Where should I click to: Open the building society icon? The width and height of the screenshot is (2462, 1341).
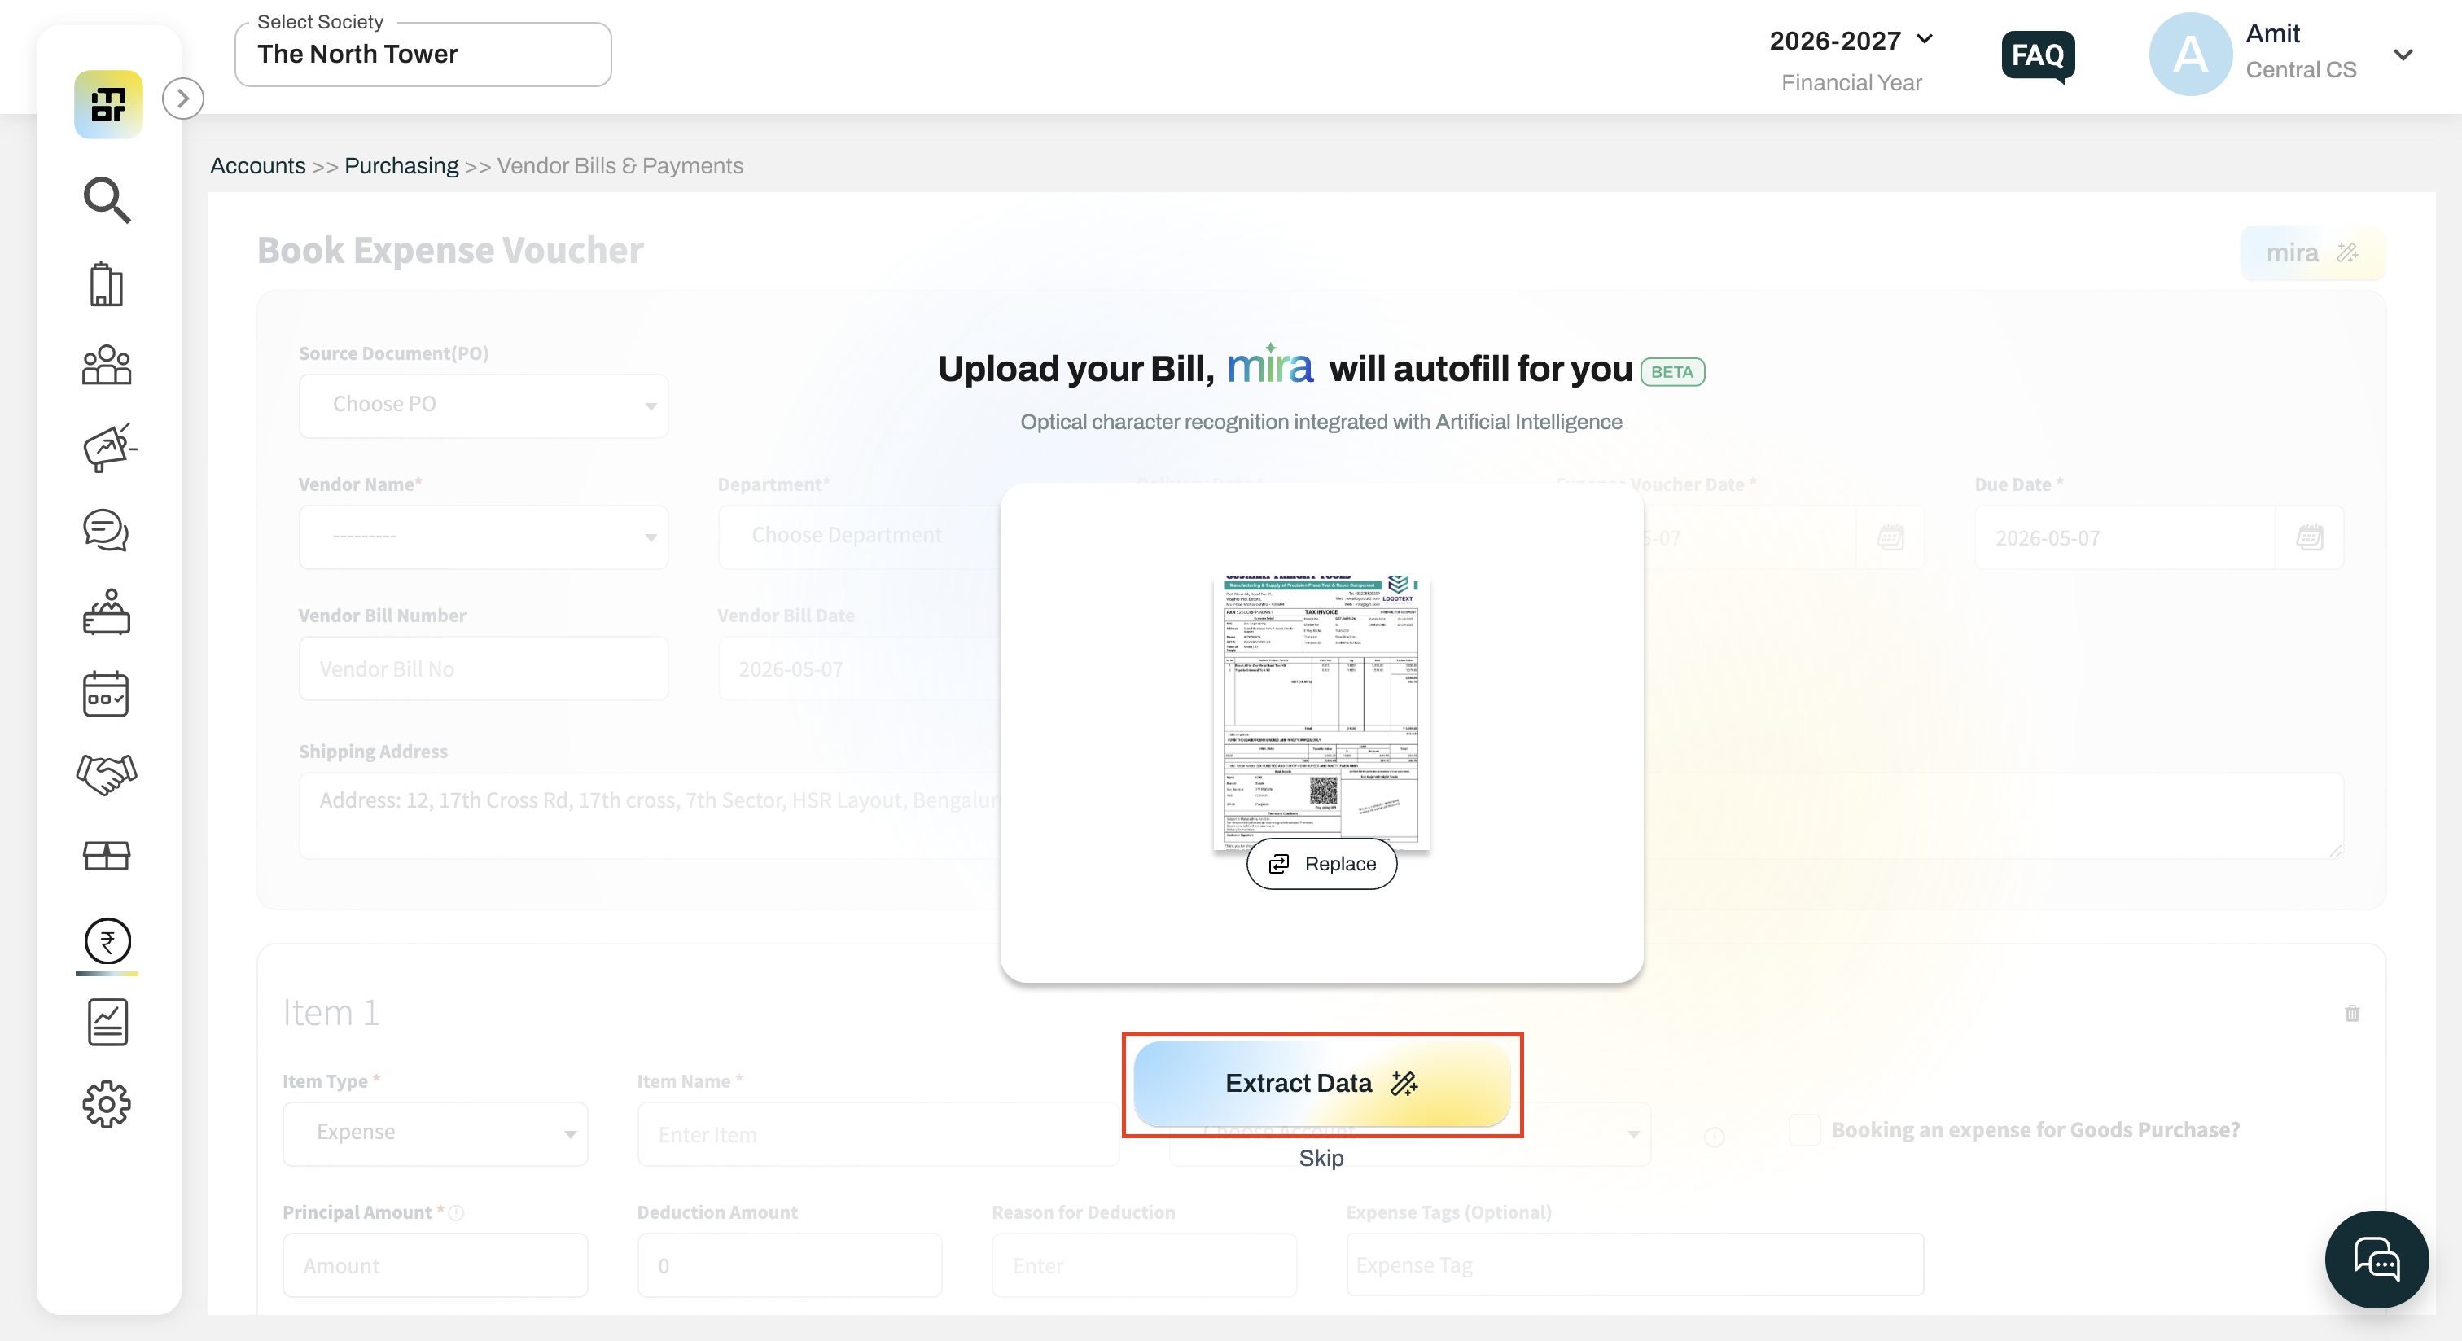107,284
